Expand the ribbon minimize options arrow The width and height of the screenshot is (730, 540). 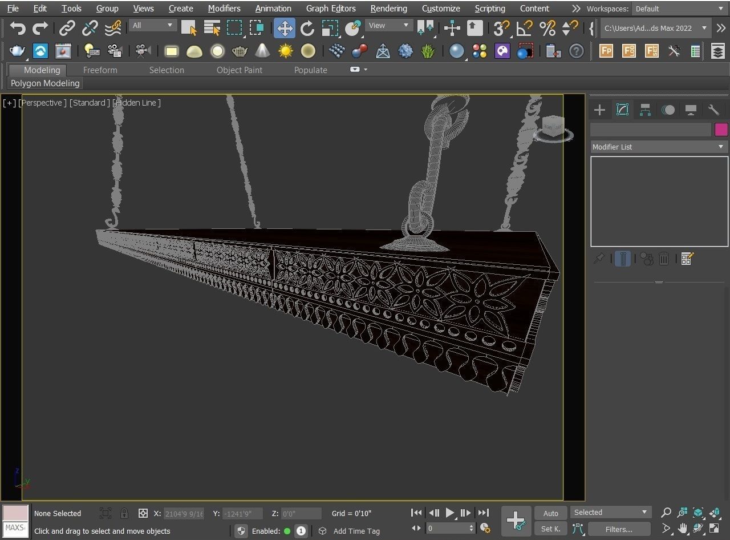coord(366,70)
